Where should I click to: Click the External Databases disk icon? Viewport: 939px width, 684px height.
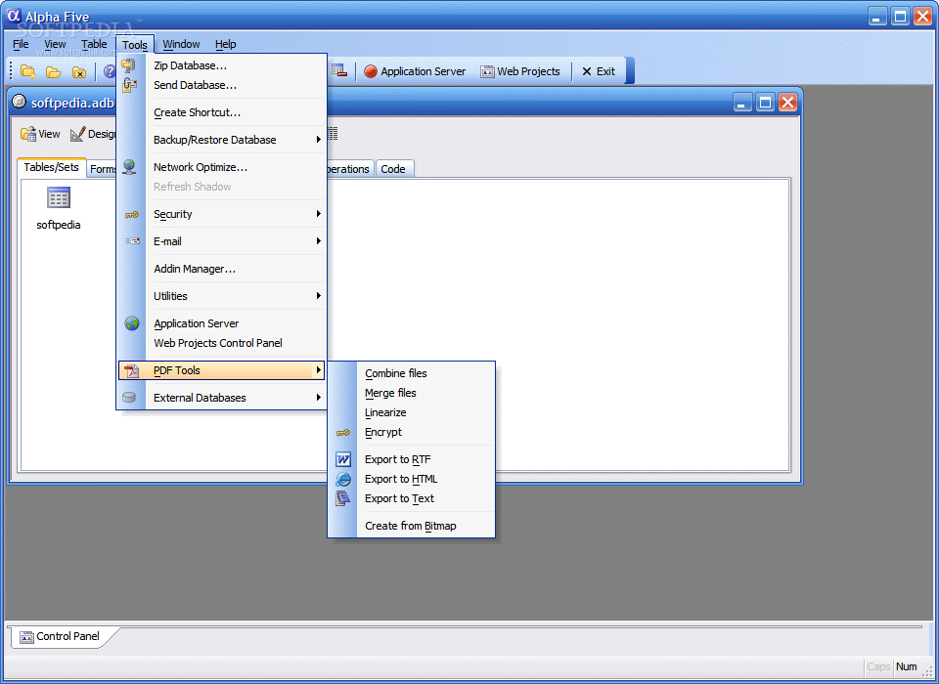[129, 398]
